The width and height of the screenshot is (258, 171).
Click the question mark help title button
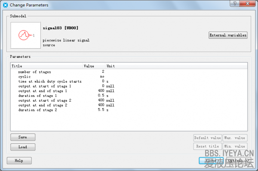pyautogui.click(x=235, y=3)
